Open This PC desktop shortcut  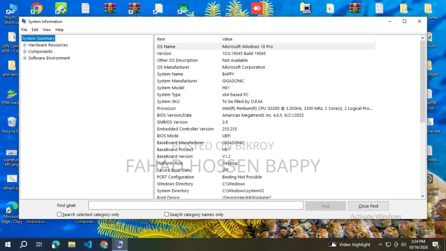point(11,14)
